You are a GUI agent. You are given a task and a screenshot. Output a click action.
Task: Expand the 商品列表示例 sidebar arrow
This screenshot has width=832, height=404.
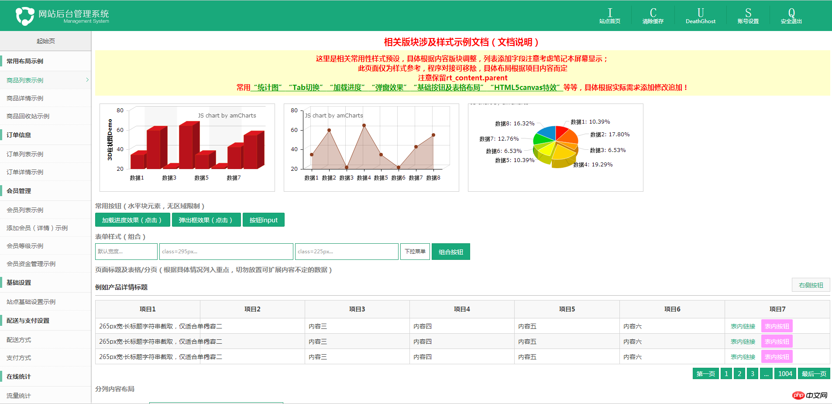pos(87,80)
